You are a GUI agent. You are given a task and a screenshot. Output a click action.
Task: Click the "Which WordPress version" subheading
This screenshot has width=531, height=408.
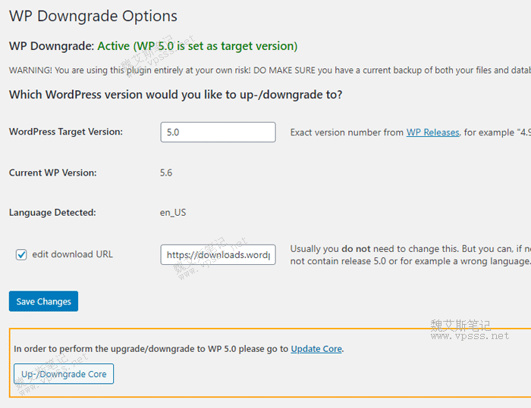175,95
